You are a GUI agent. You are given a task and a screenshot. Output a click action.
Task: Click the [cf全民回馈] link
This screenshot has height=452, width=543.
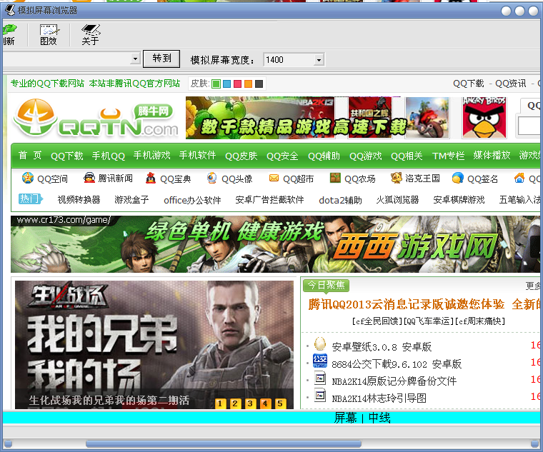pyautogui.click(x=377, y=321)
